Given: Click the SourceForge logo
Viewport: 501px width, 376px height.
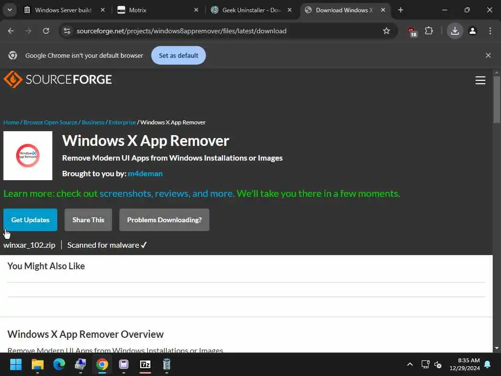Looking at the screenshot, I should [x=58, y=79].
